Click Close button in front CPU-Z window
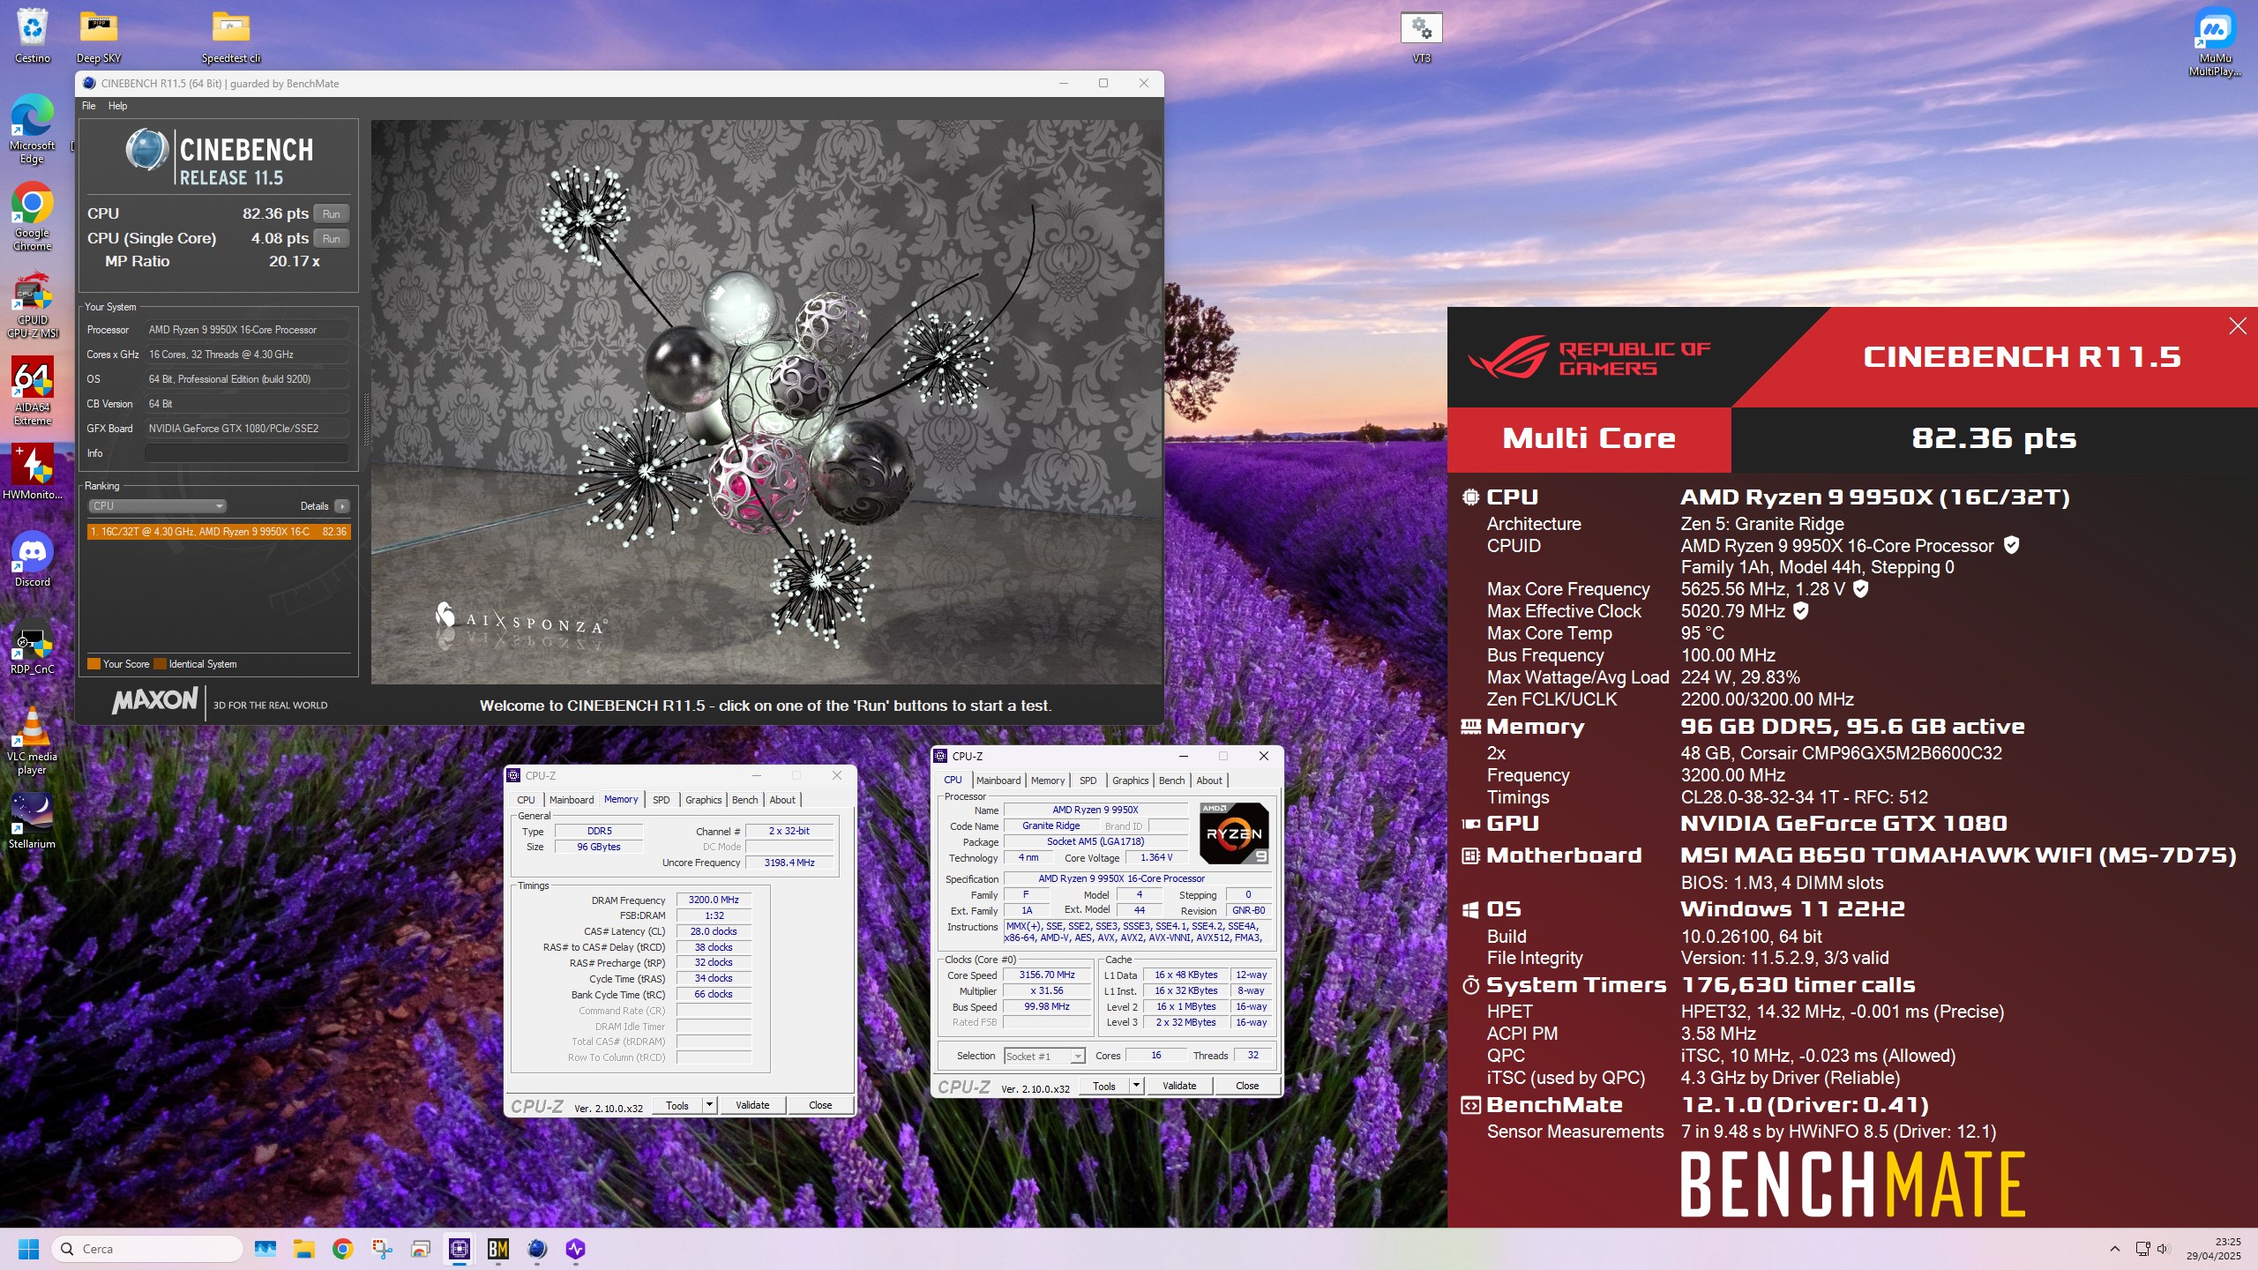 coord(1247,1086)
